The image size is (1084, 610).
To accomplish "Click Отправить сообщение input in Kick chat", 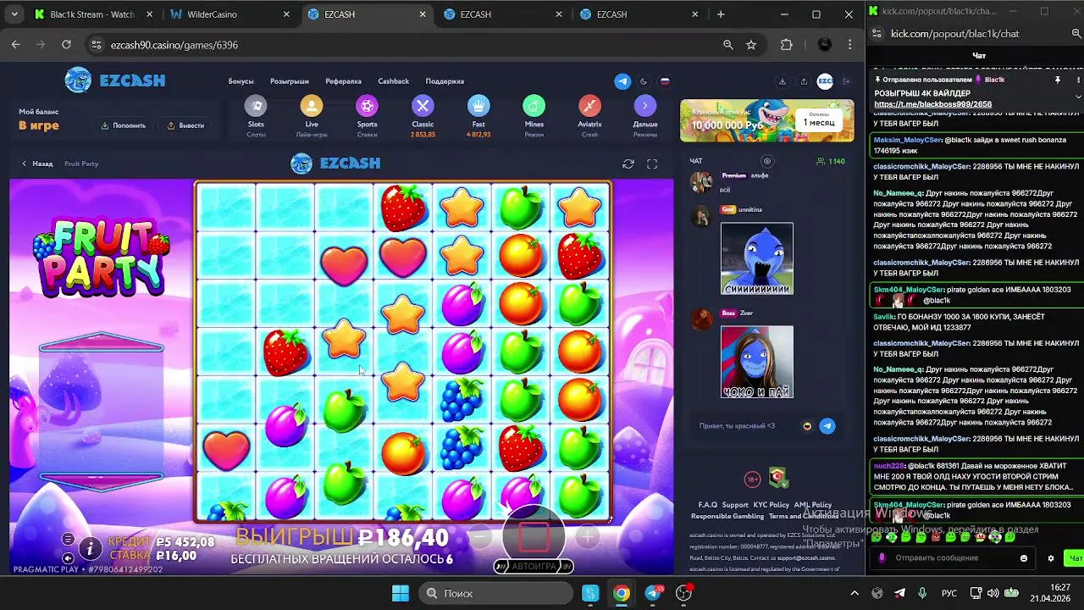I will coord(953,558).
